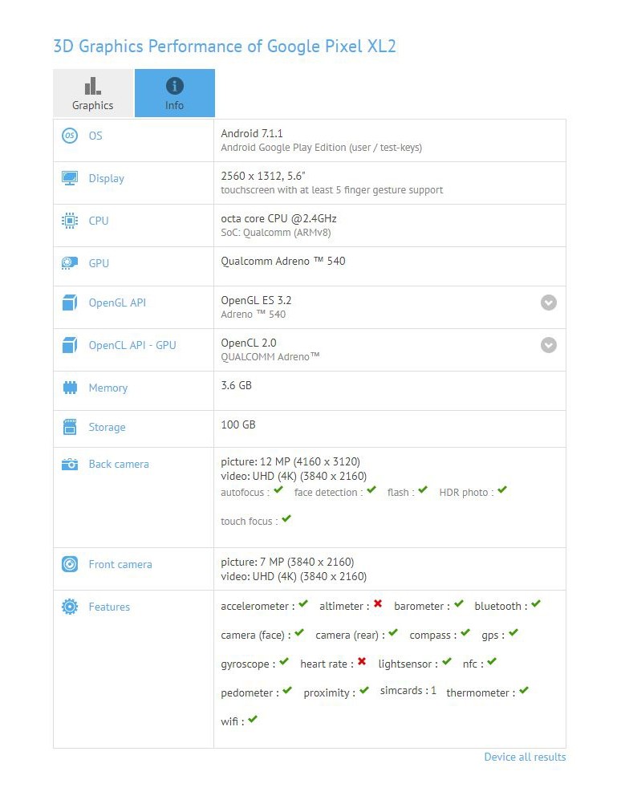Click picture: 12 MP (4160 x 3120)
621x796 pixels.
290,462
